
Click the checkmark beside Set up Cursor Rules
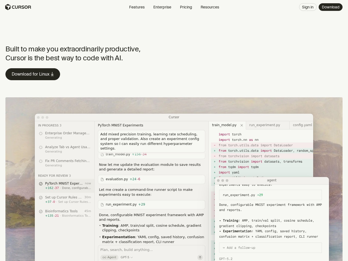(41, 198)
